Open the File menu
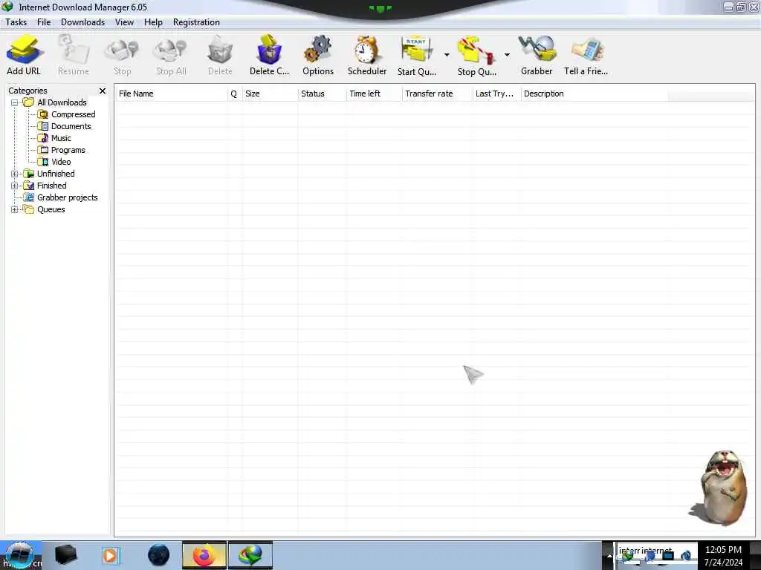The image size is (761, 570). pyautogui.click(x=44, y=22)
